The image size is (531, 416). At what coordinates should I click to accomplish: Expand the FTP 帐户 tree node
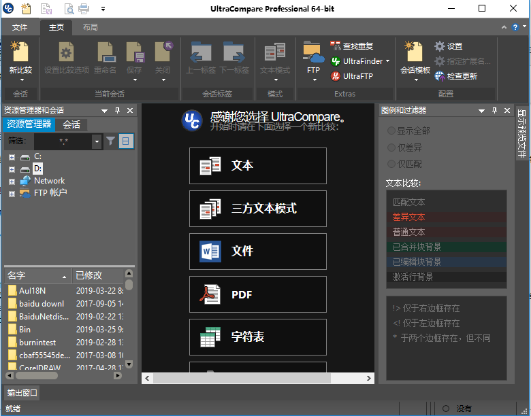[12, 194]
